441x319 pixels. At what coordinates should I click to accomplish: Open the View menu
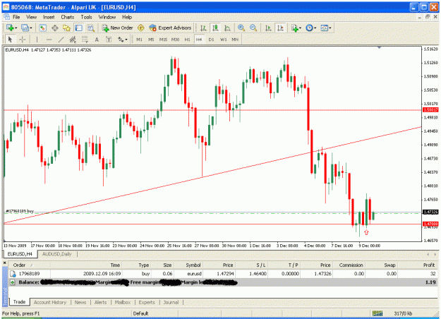point(32,17)
